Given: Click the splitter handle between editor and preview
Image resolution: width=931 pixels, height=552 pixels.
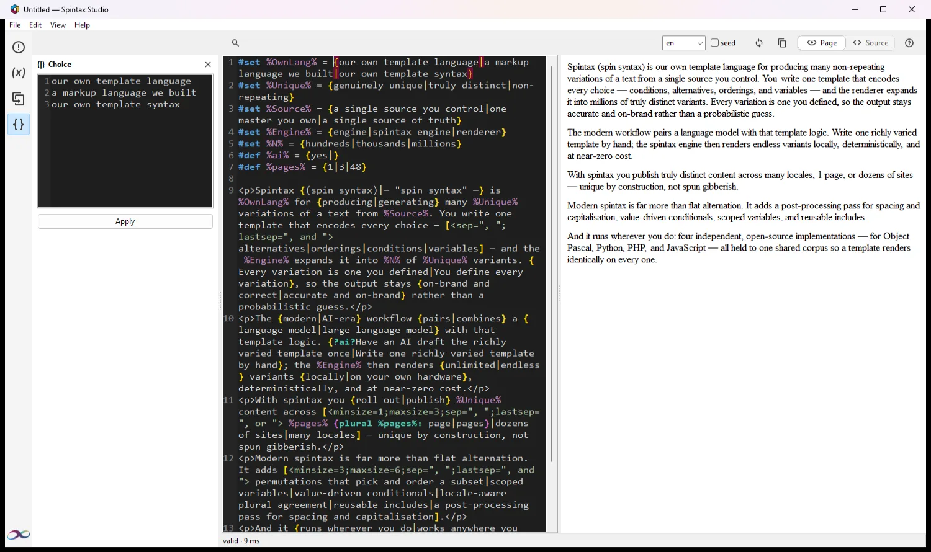Looking at the screenshot, I should coord(559,293).
